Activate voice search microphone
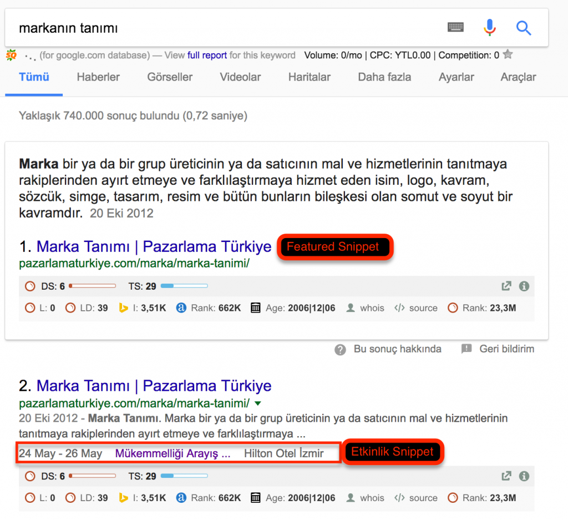The height and width of the screenshot is (520, 568). pyautogui.click(x=489, y=28)
